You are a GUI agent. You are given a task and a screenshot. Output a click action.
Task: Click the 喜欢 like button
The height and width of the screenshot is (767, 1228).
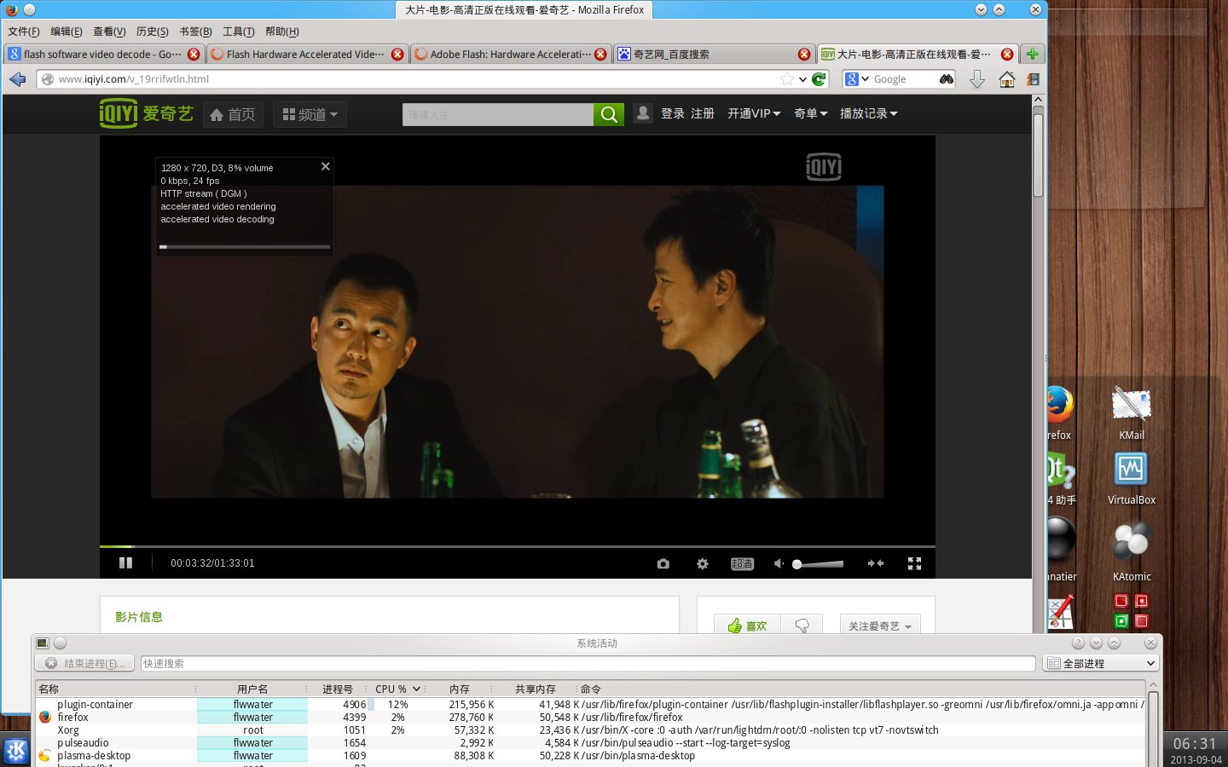tap(747, 626)
